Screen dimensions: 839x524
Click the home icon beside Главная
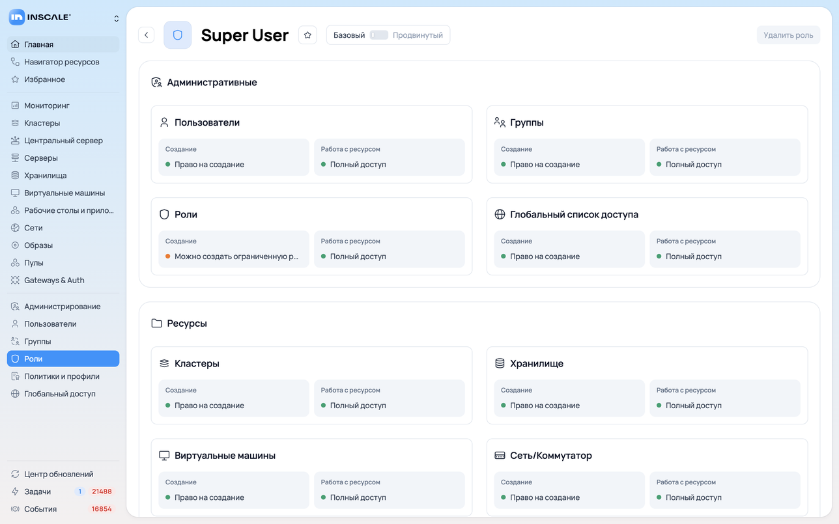[15, 44]
